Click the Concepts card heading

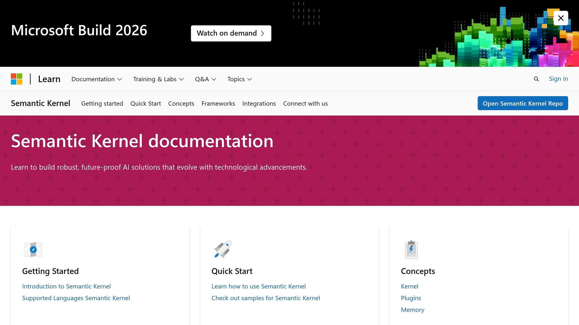coord(418,271)
